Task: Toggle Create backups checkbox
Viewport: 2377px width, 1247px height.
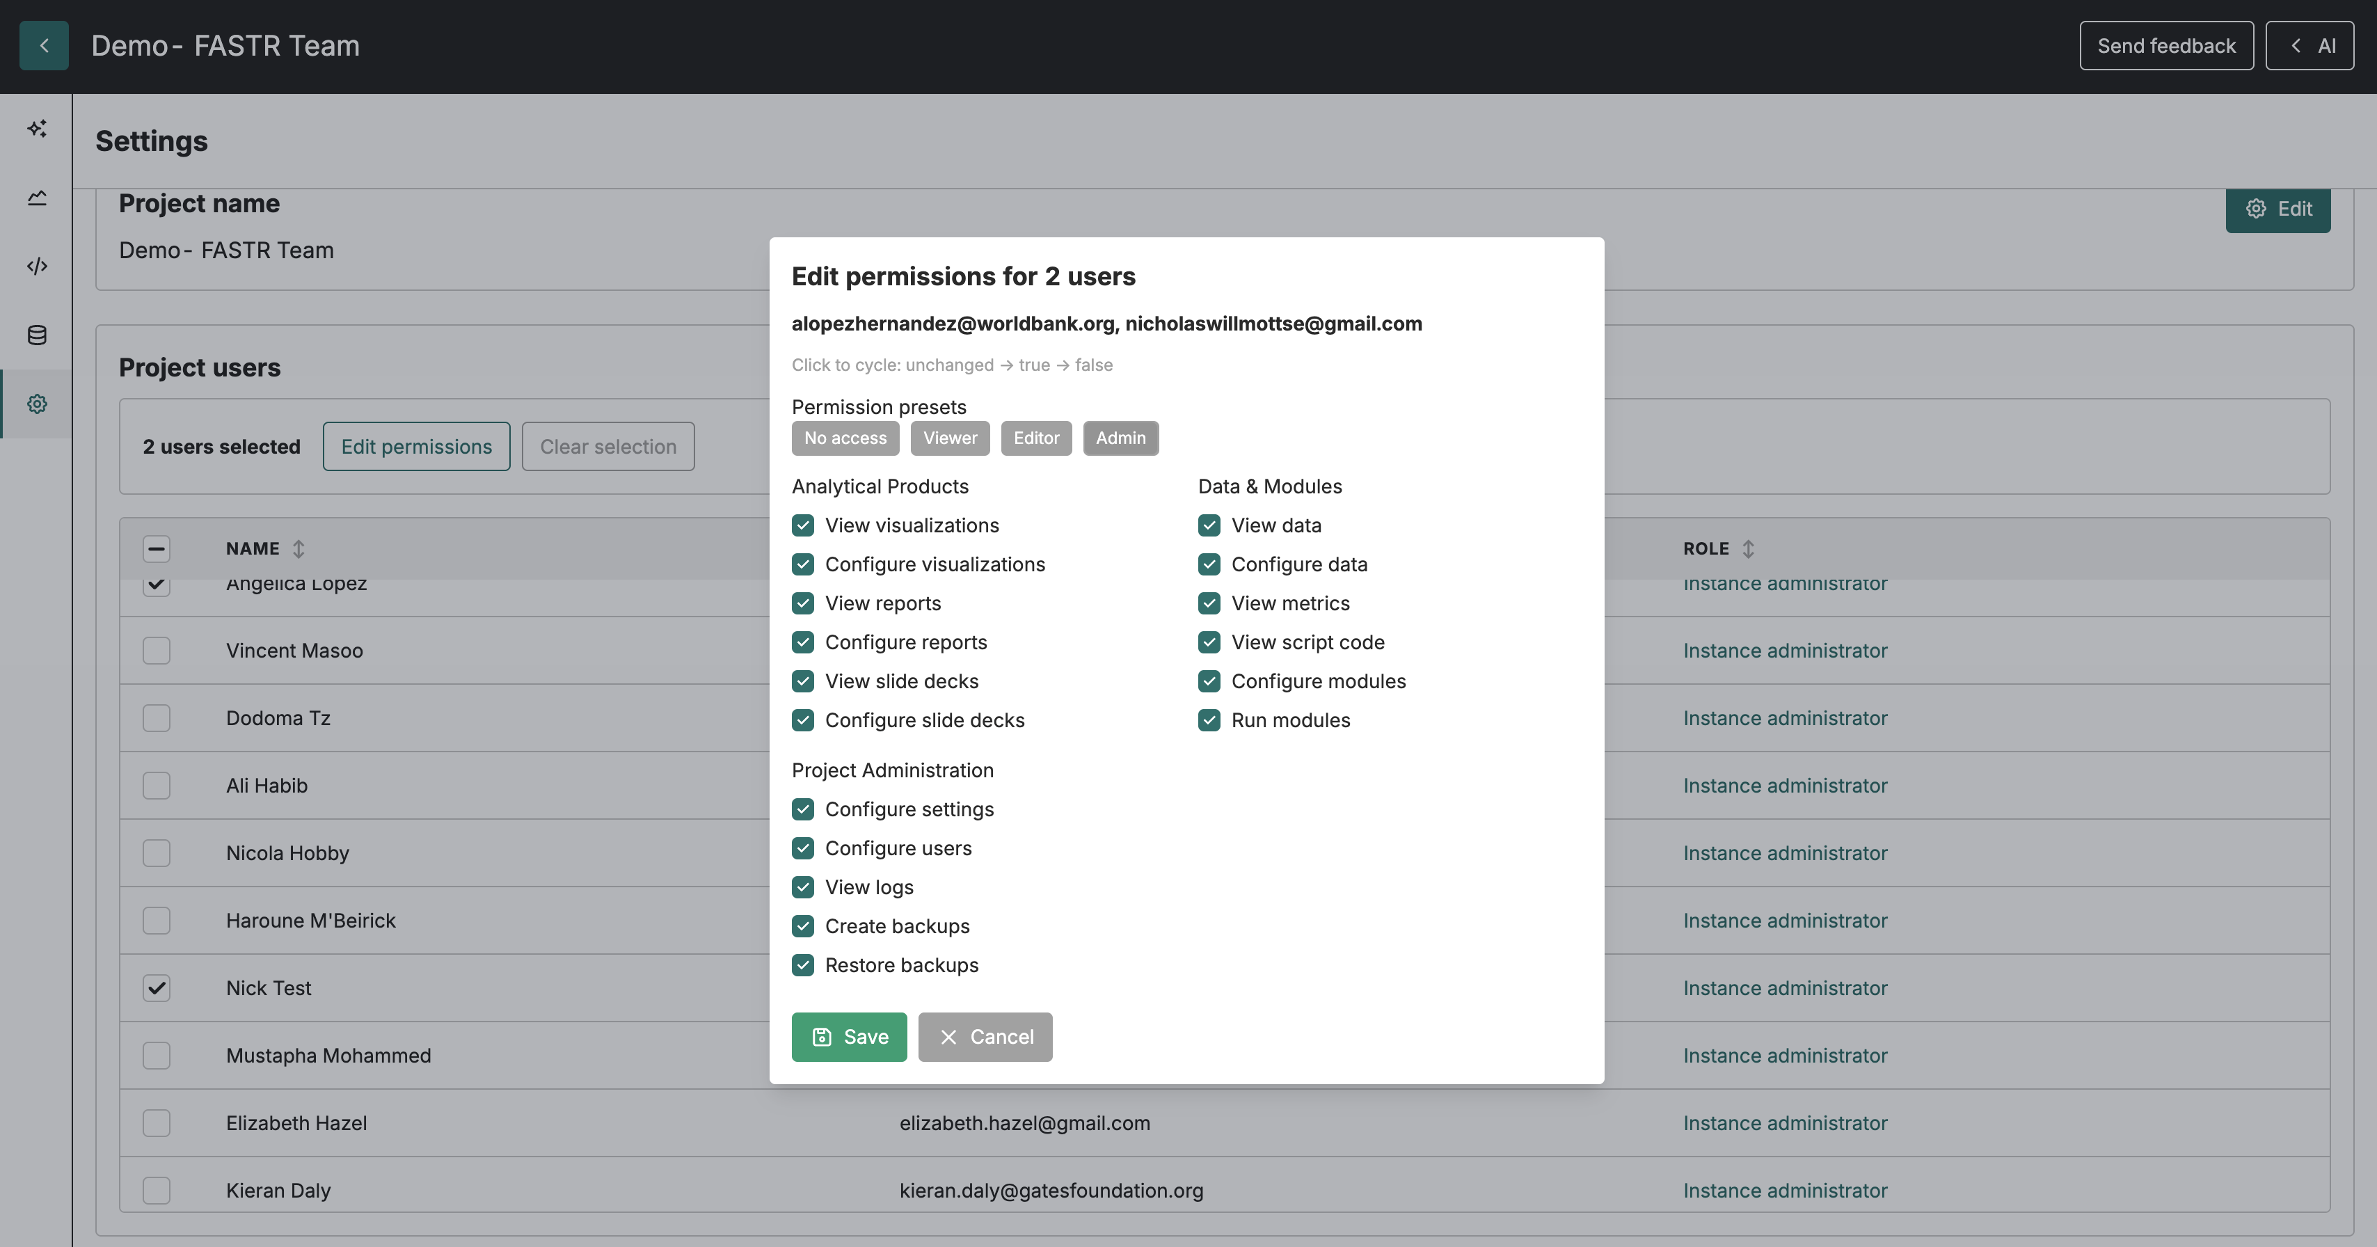Action: tap(803, 926)
